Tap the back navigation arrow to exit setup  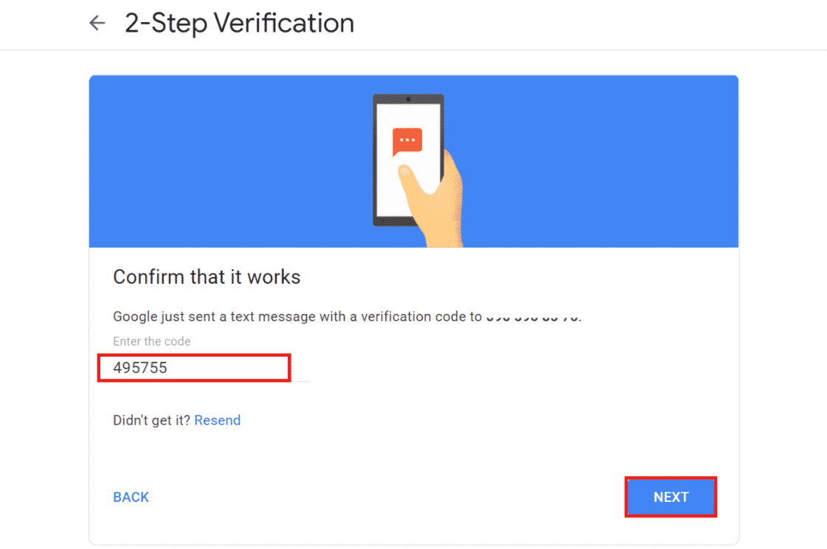tap(97, 23)
